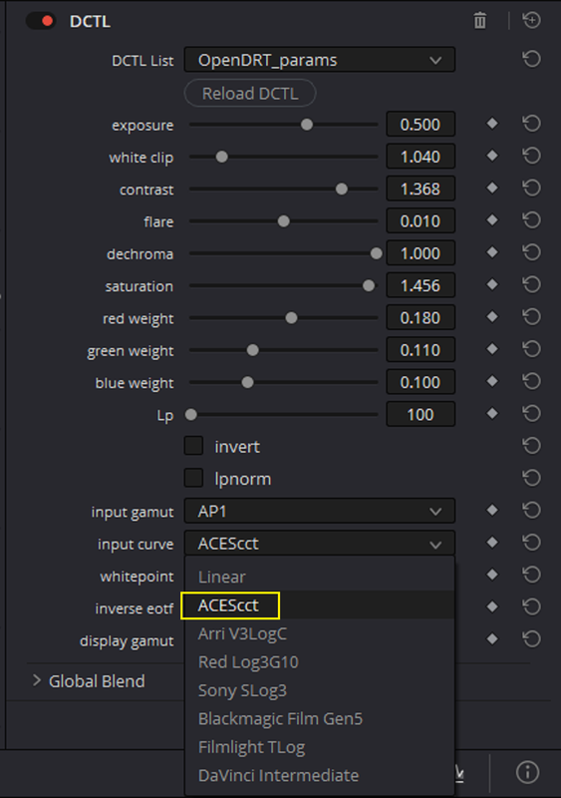Image resolution: width=561 pixels, height=798 pixels.
Task: Click the saturation value field 1.456
Action: (x=421, y=285)
